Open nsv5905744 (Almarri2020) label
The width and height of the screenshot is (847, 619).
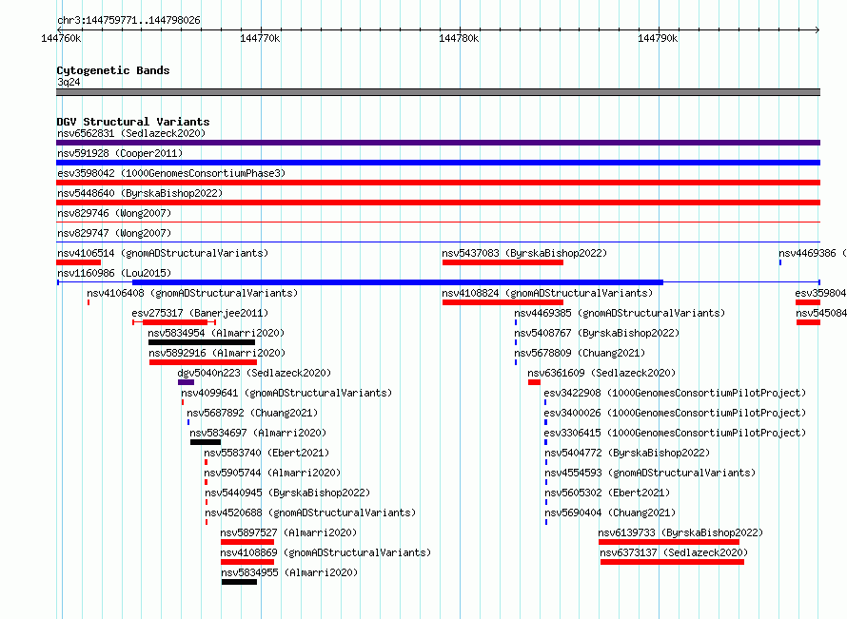(272, 473)
